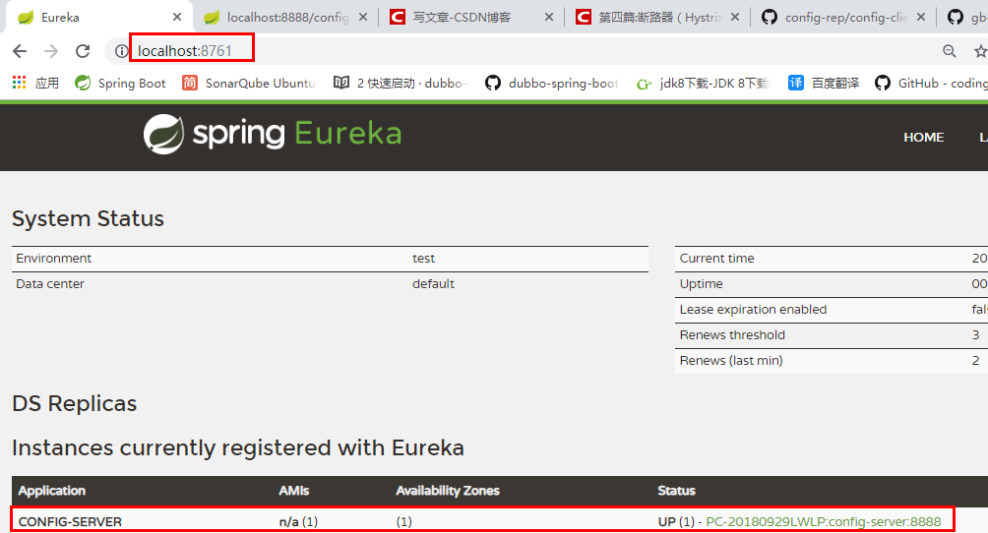Open the apps grid bookmark icon

[x=20, y=83]
